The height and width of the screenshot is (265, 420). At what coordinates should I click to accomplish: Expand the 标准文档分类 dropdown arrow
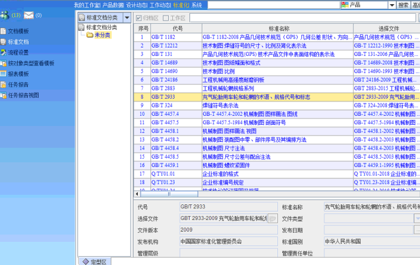[x=127, y=18]
